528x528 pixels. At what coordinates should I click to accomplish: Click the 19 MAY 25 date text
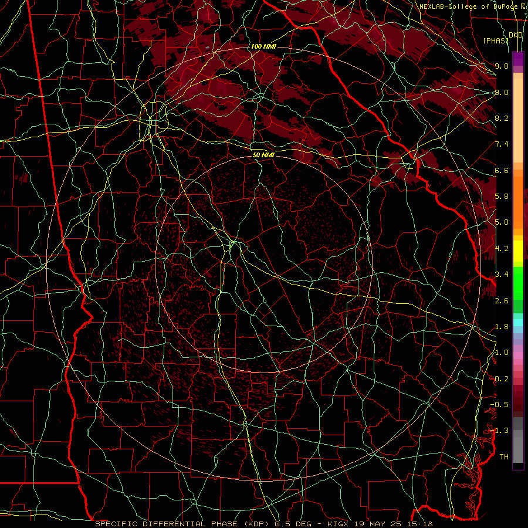click(x=379, y=524)
